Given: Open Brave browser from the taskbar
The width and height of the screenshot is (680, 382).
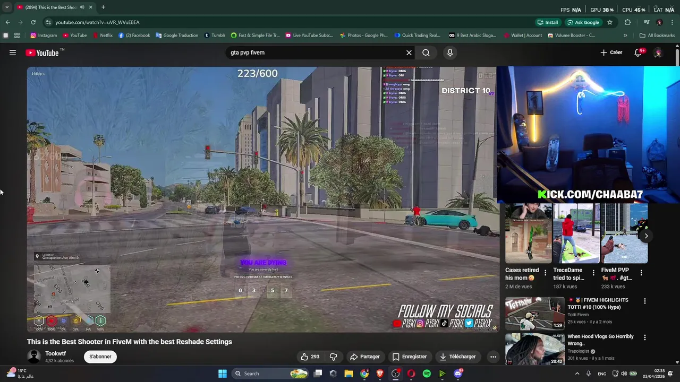Looking at the screenshot, I should (x=380, y=374).
